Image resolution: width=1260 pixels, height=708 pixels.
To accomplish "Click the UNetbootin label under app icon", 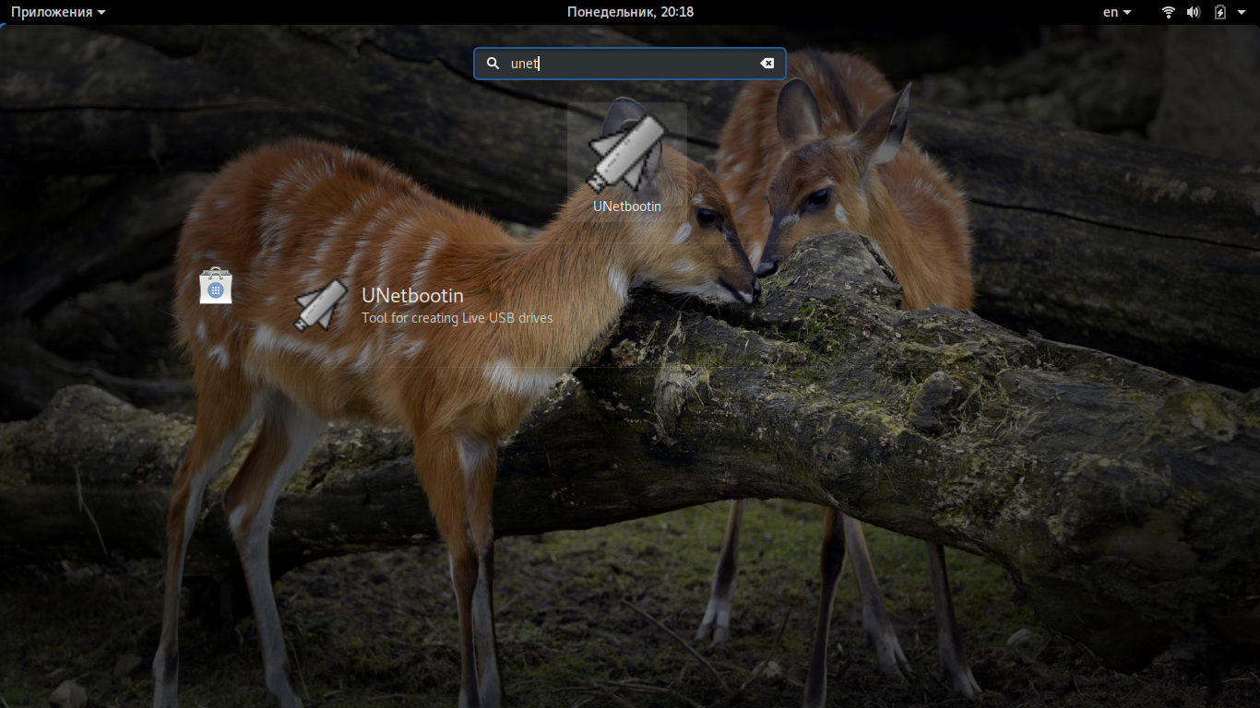I will [627, 206].
